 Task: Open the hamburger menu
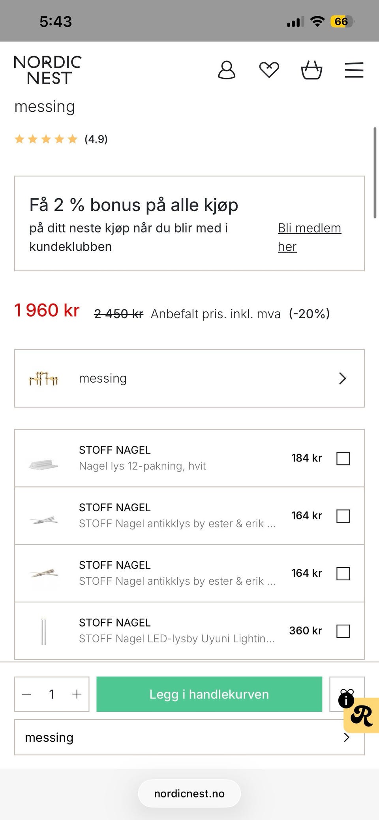(x=354, y=70)
